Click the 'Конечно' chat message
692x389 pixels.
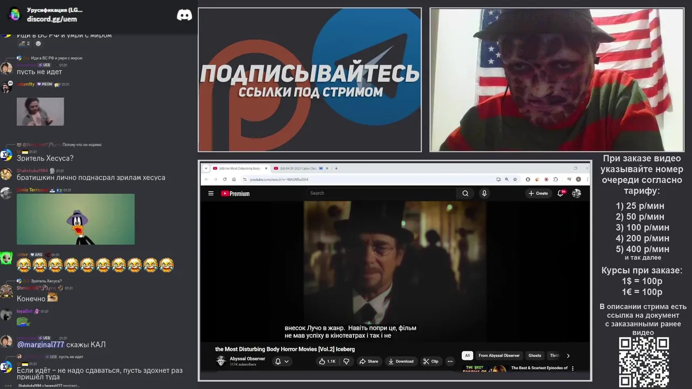(x=31, y=298)
